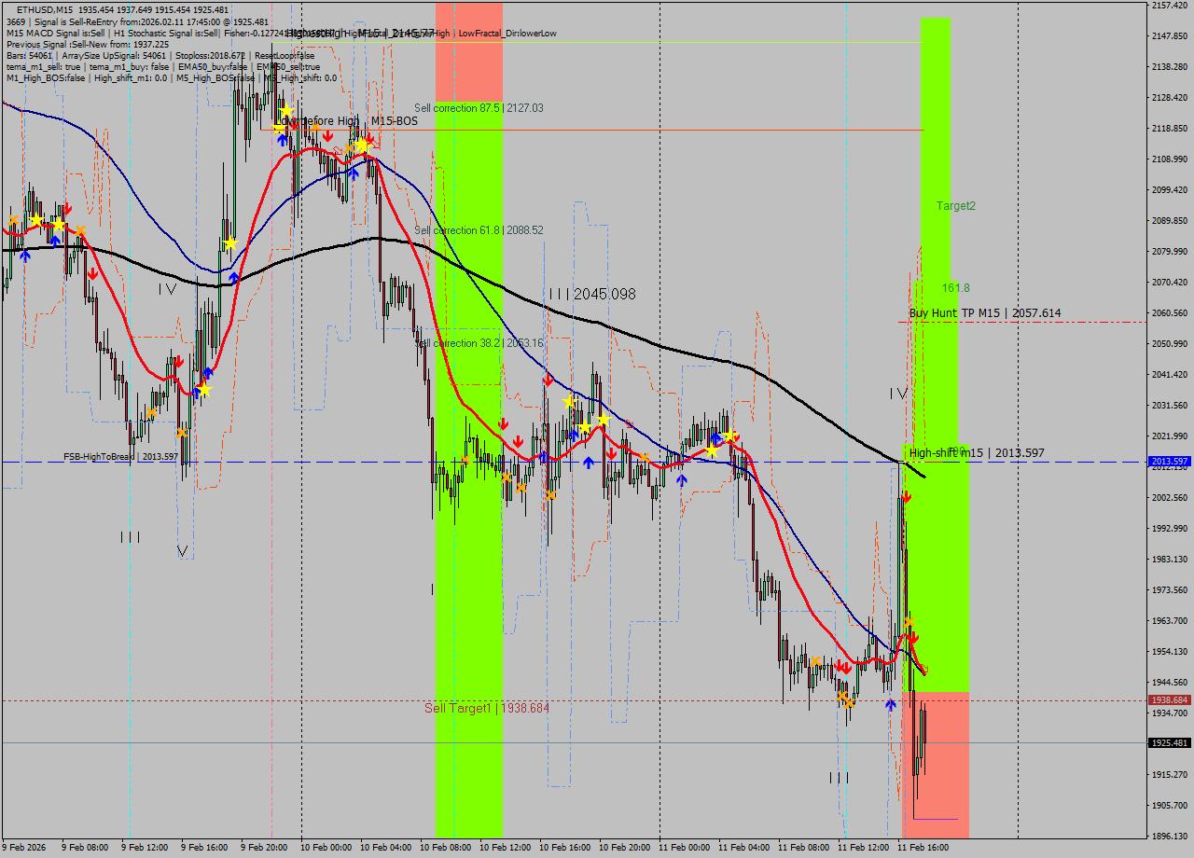Select the 1925.481 current price tag on axis
Image resolution: width=1194 pixels, height=858 pixels.
[1169, 743]
